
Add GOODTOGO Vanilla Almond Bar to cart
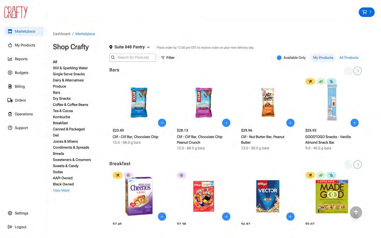click(355, 123)
